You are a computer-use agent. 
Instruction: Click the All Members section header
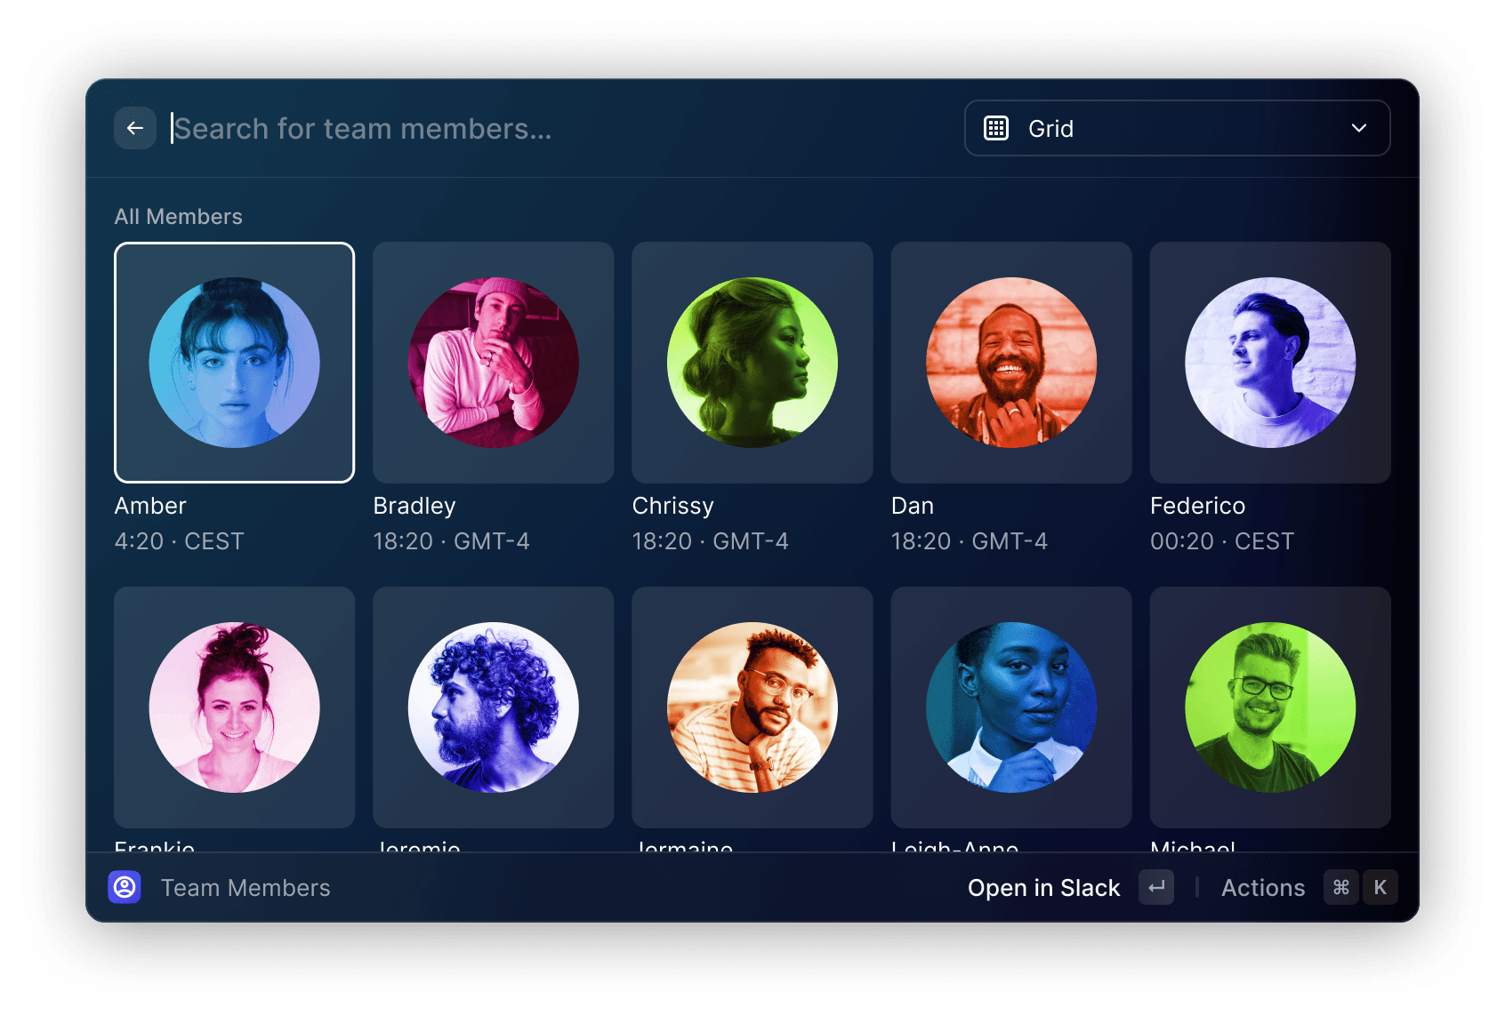click(179, 216)
